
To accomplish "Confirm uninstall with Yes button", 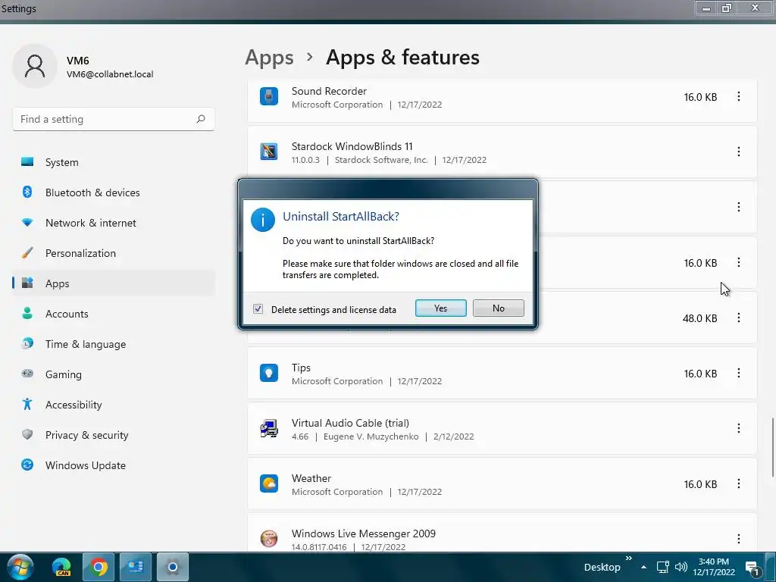I will pyautogui.click(x=440, y=308).
